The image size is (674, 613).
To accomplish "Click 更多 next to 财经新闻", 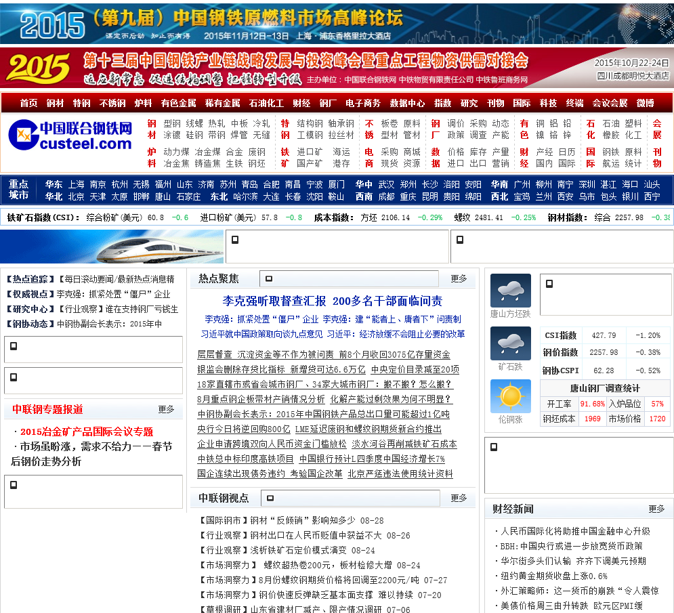I will point(656,509).
